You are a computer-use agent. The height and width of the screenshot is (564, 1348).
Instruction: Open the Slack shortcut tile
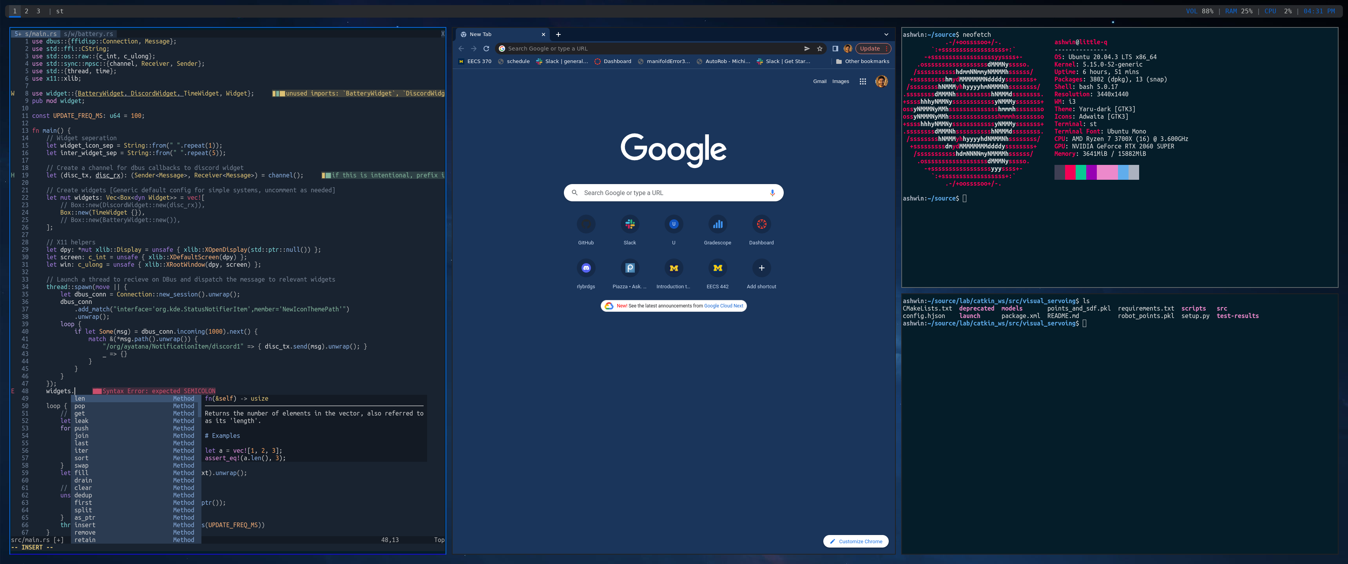pyautogui.click(x=629, y=224)
